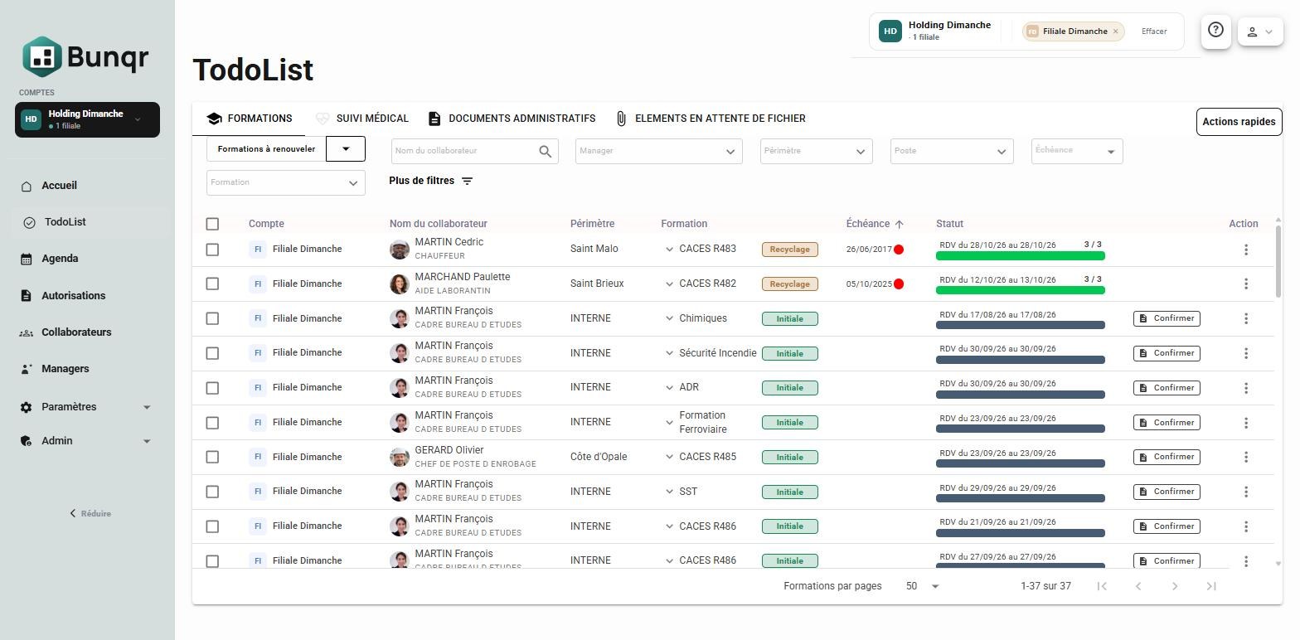
Task: Open row actions for GERARD Olivier
Action: 1245,457
